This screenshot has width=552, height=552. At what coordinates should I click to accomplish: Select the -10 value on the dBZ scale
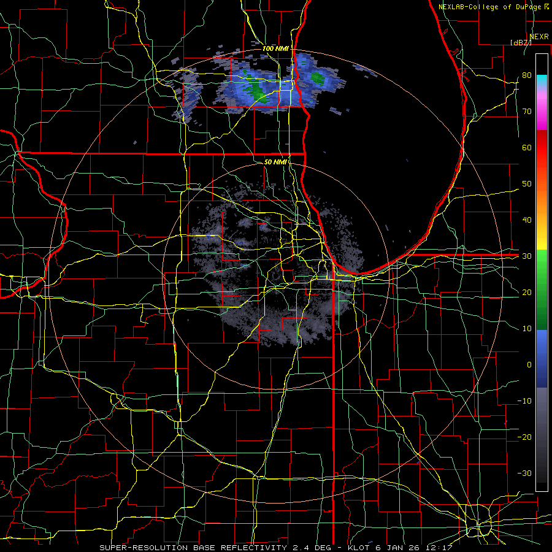tap(524, 401)
